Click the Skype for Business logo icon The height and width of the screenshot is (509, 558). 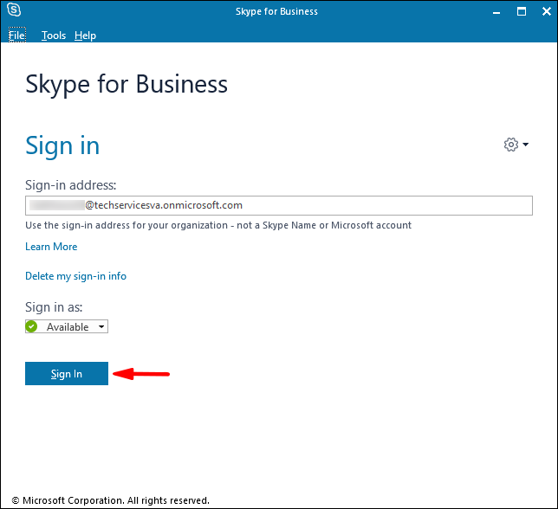[14, 10]
